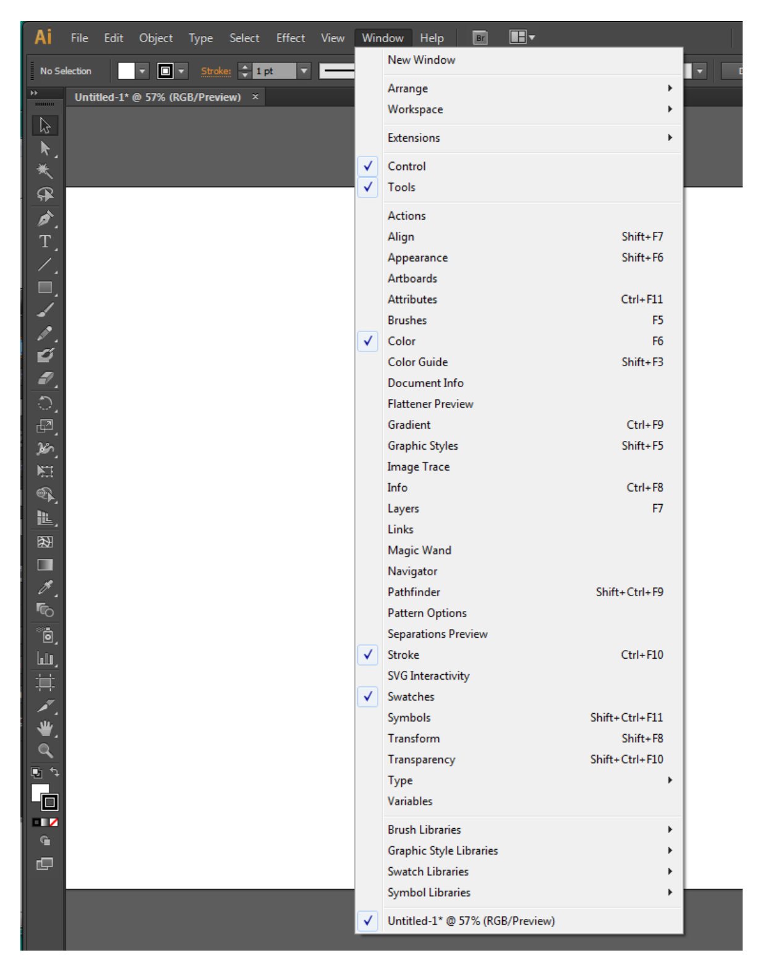Choose the Gradient tool
The height and width of the screenshot is (971, 763).
(x=45, y=565)
